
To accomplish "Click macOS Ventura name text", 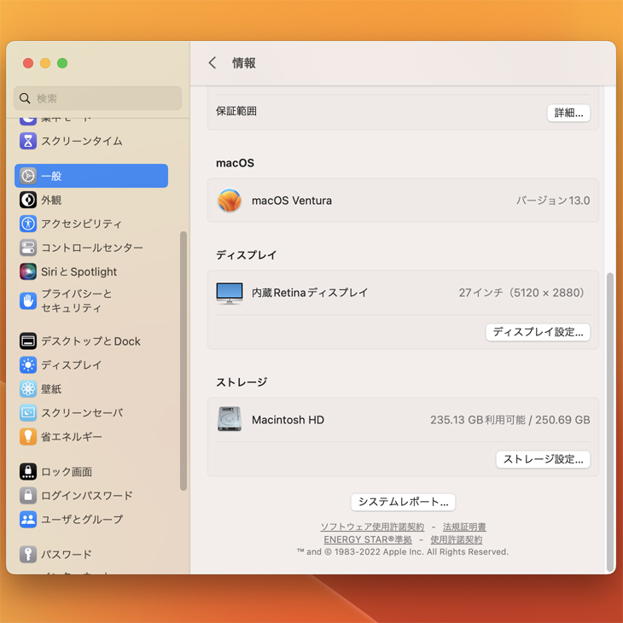I will [x=292, y=201].
